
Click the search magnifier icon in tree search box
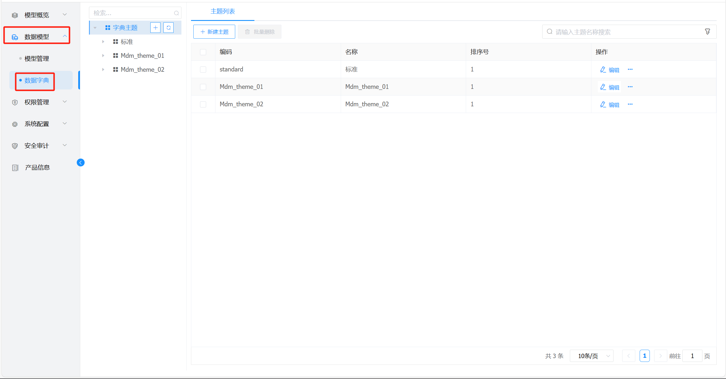pos(176,13)
